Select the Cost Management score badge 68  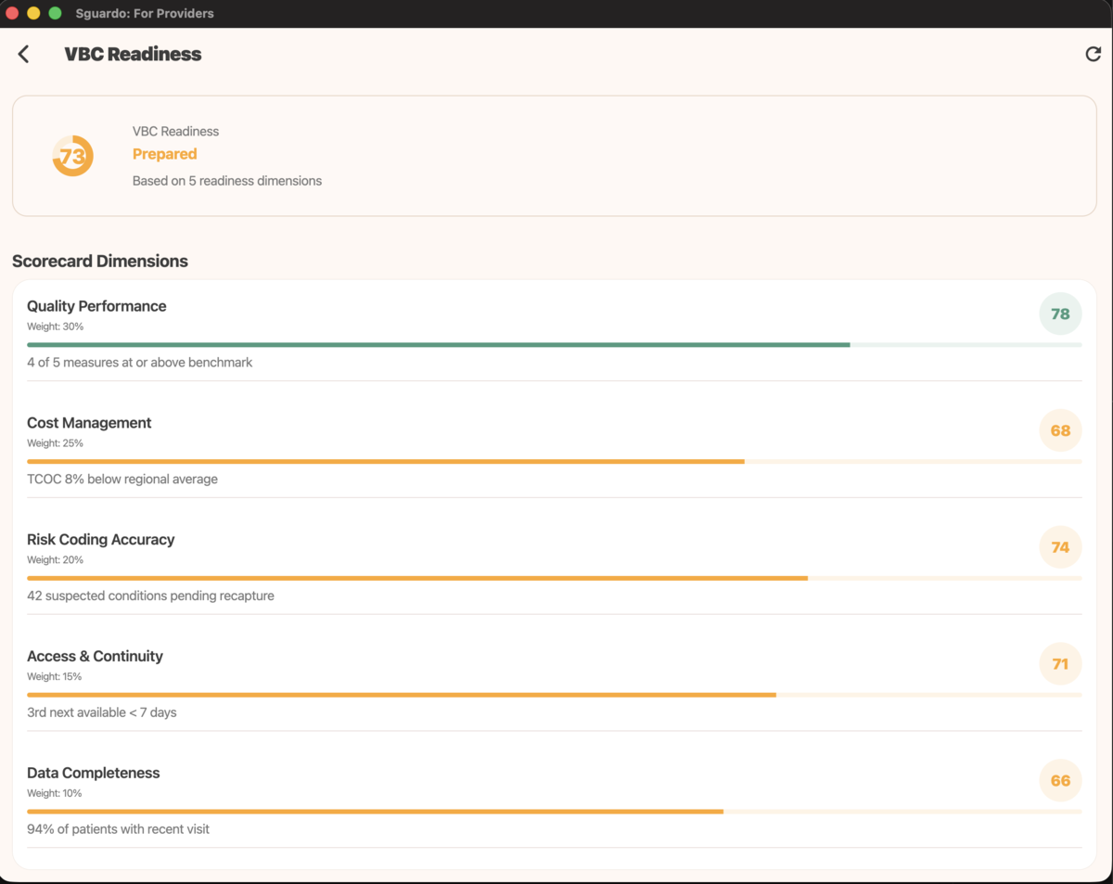tap(1060, 430)
